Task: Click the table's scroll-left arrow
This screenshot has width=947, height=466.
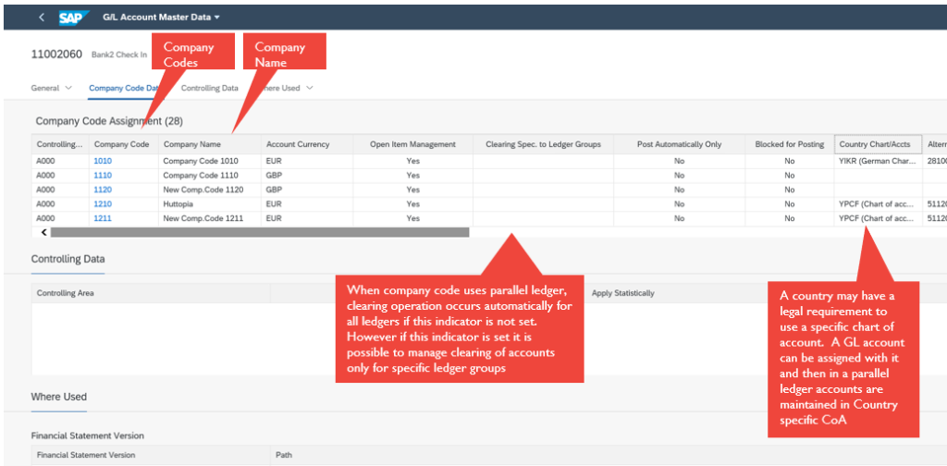Action: 44,232
